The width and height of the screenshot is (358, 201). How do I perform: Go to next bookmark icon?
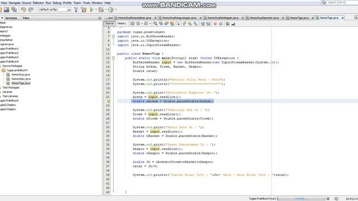(x=190, y=23)
